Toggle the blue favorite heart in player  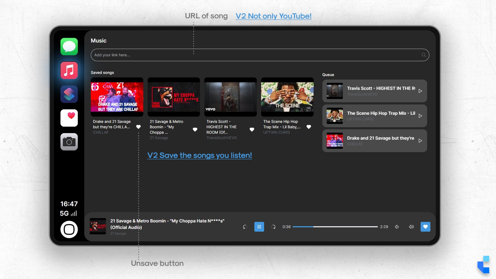pyautogui.click(x=425, y=227)
